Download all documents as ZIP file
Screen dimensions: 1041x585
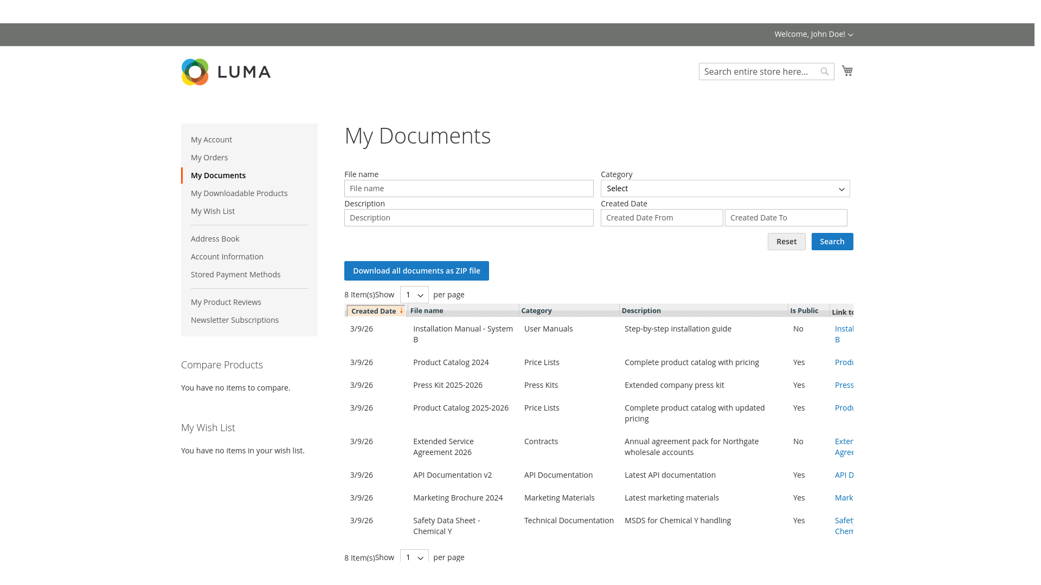point(416,271)
